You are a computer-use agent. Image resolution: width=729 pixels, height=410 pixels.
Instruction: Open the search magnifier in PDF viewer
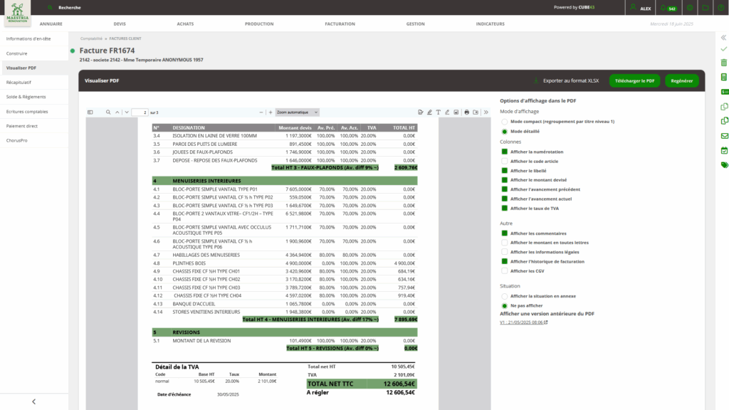tap(108, 112)
